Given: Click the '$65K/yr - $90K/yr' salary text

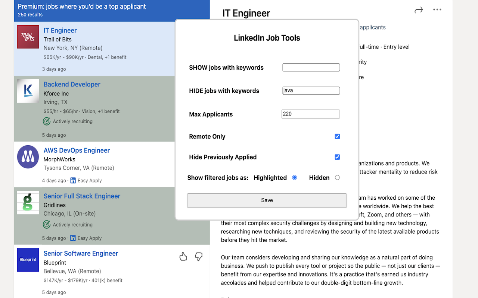Looking at the screenshot, I should [x=64, y=57].
